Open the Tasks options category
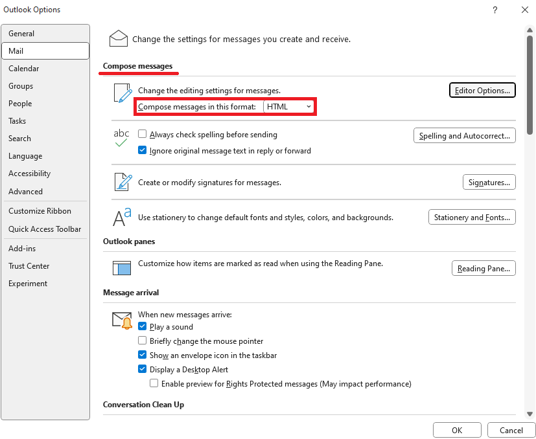 pyautogui.click(x=45, y=121)
